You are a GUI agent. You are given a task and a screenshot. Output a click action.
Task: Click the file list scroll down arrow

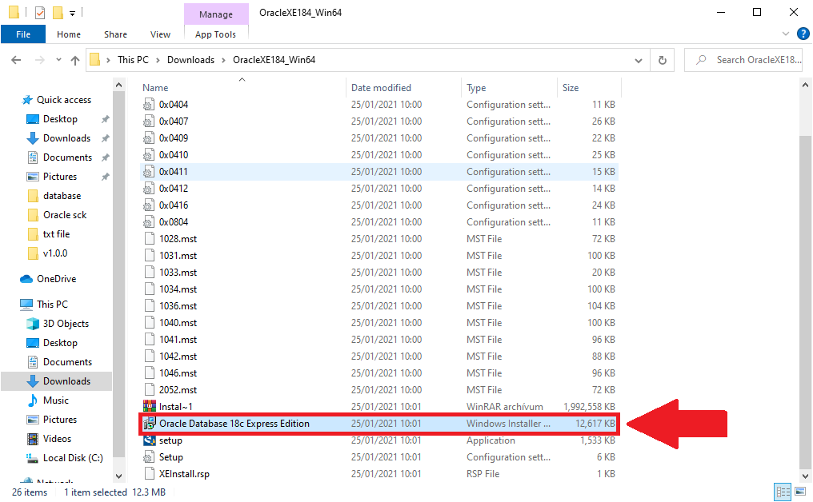point(805,476)
